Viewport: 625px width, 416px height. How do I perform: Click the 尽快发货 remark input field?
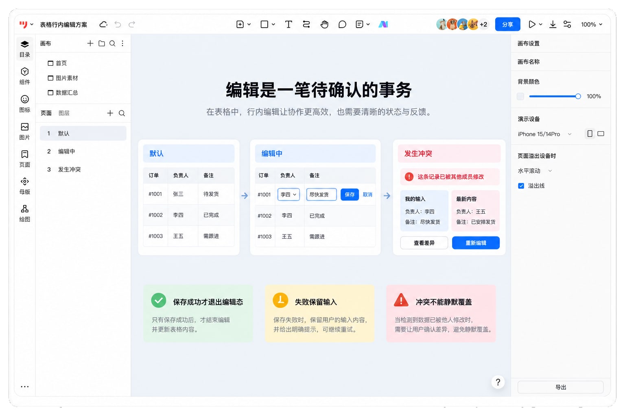click(321, 195)
